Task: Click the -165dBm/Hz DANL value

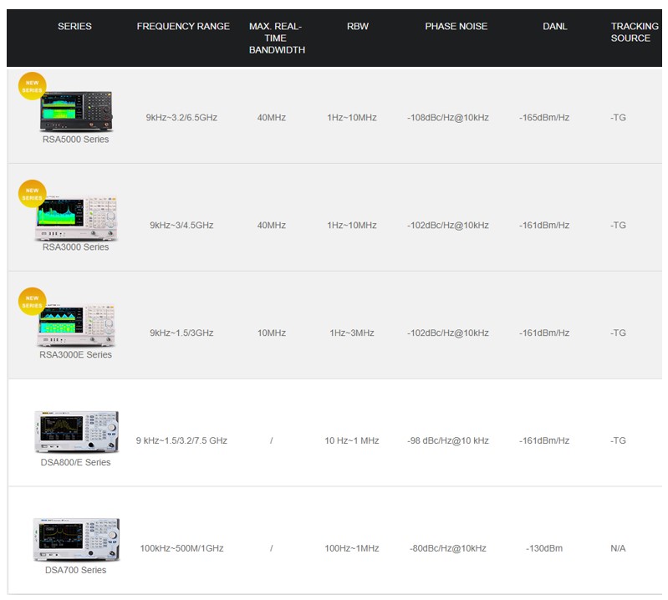Action: click(x=544, y=118)
